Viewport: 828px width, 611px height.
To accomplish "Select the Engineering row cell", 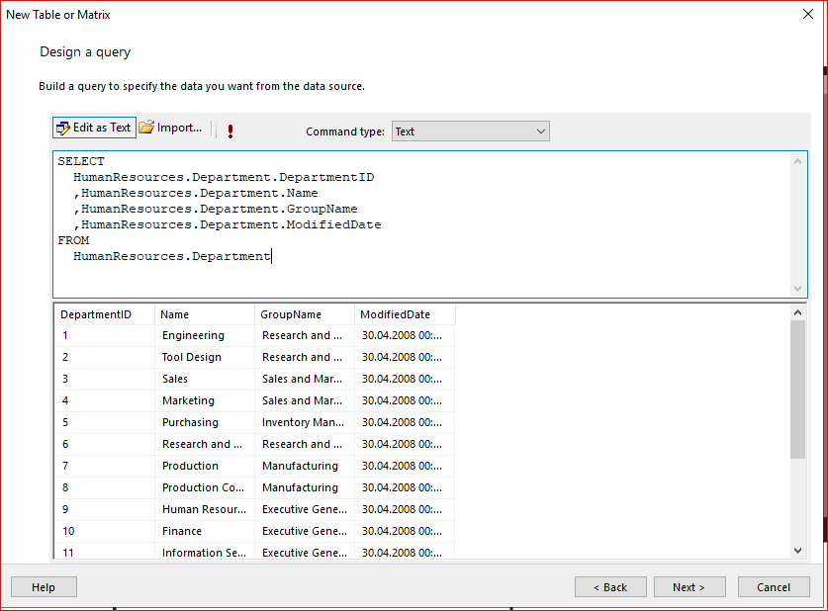I will tap(193, 336).
